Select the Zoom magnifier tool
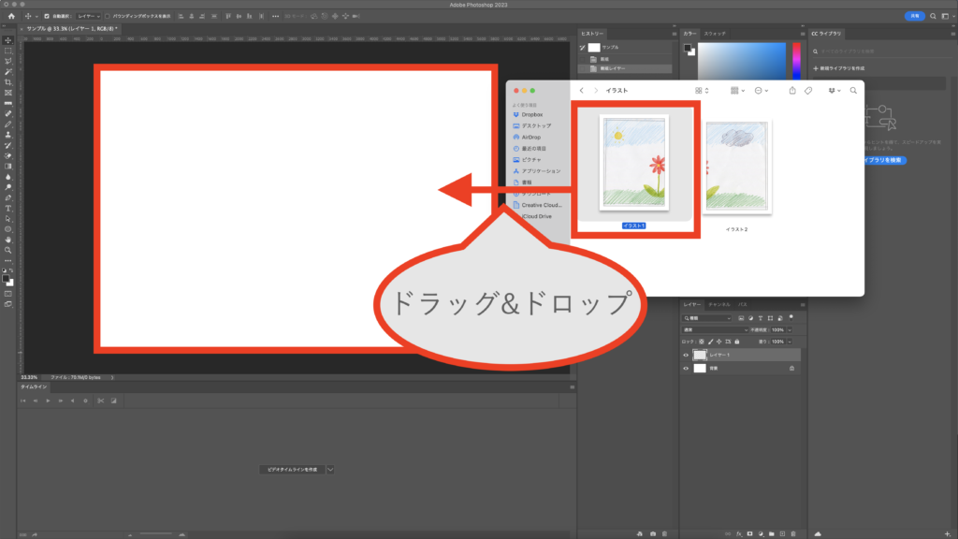The image size is (958, 539). point(8,250)
